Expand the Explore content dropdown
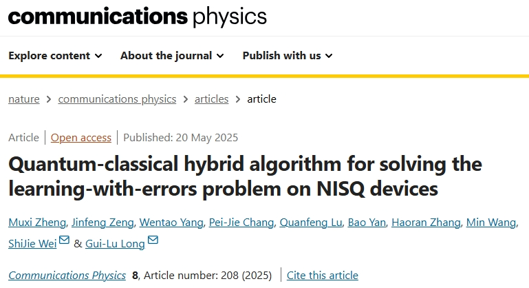The image size is (529, 288). [55, 56]
